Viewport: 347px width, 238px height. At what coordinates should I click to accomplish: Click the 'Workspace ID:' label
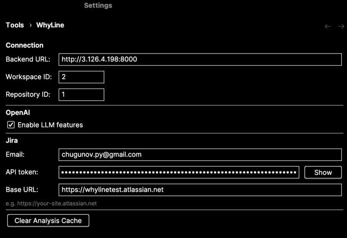tap(29, 77)
